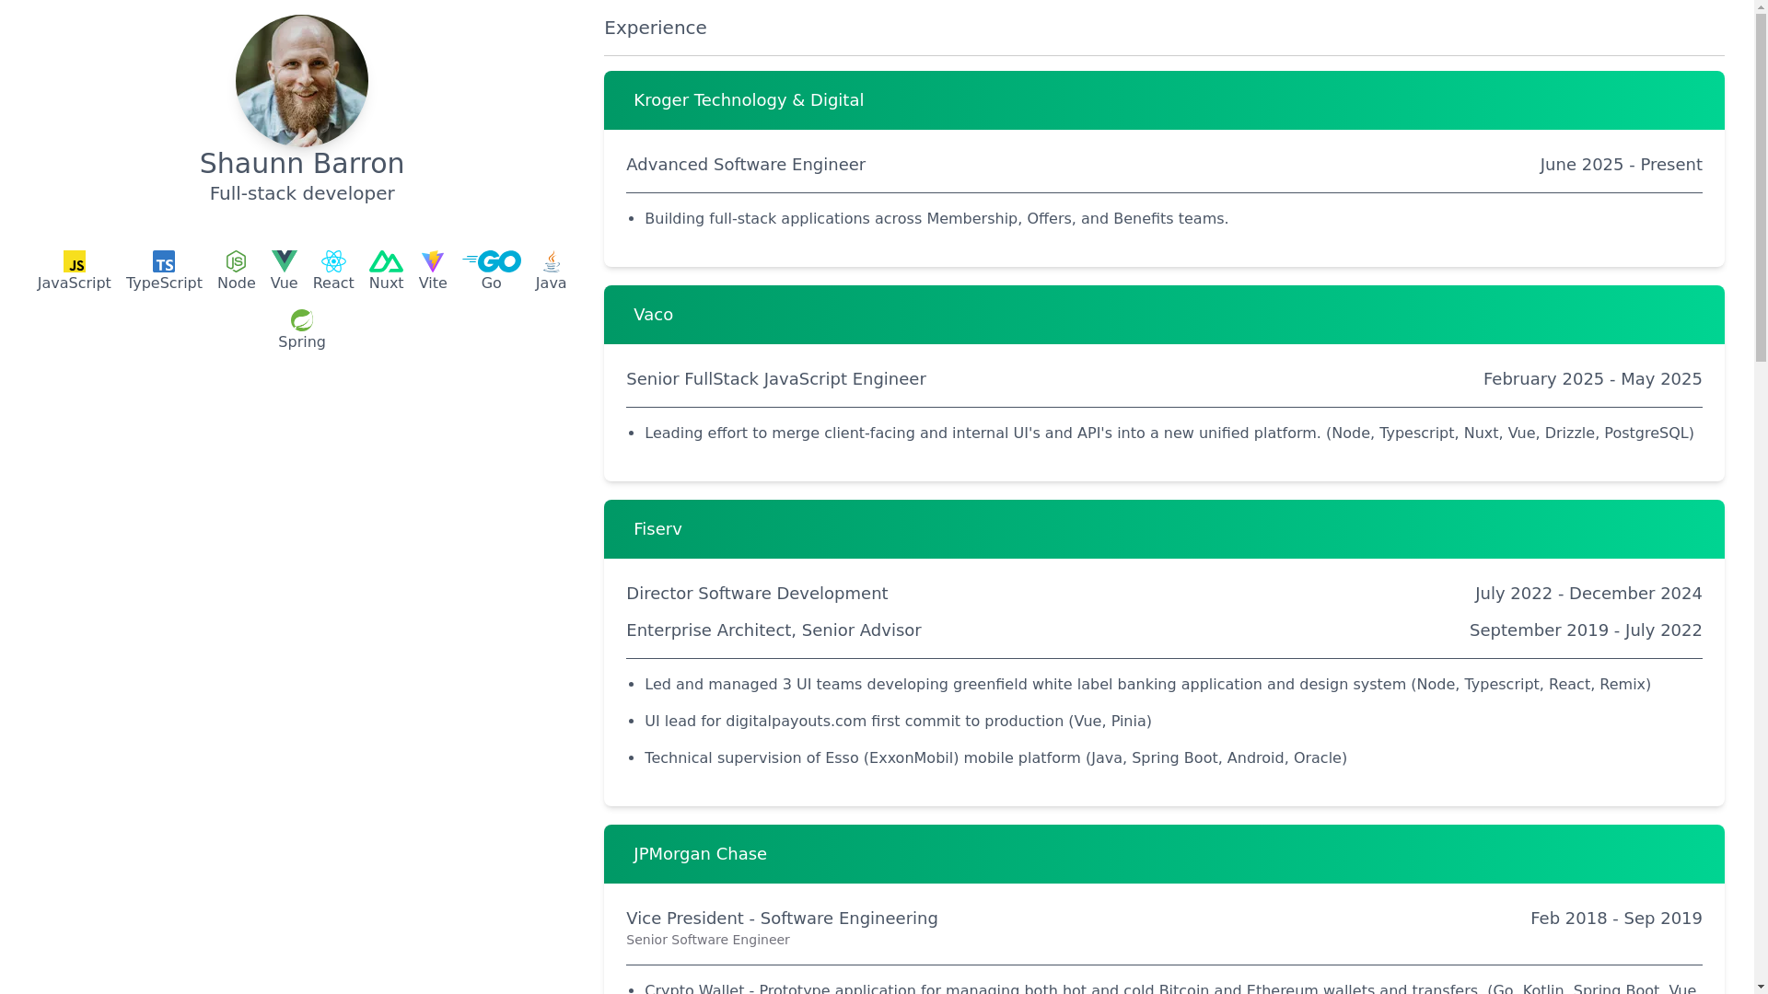Click the Fiserv company header

point(1164,529)
